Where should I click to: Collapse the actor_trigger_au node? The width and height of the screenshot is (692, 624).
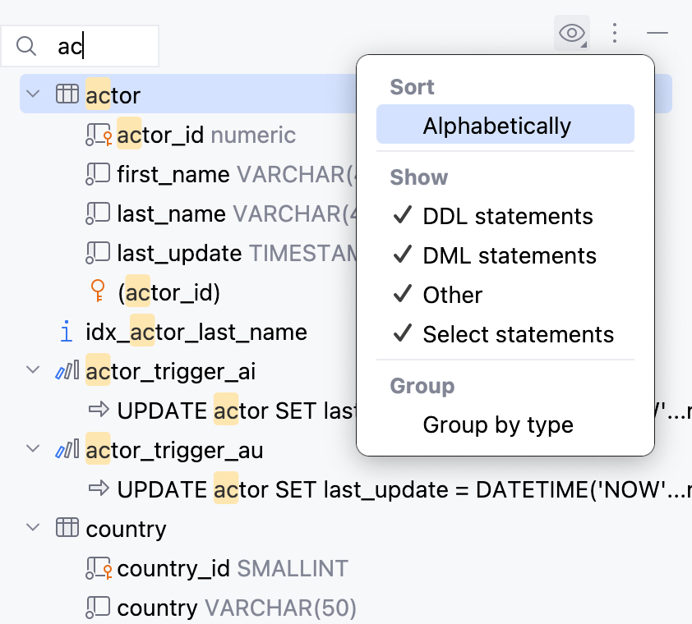(32, 450)
